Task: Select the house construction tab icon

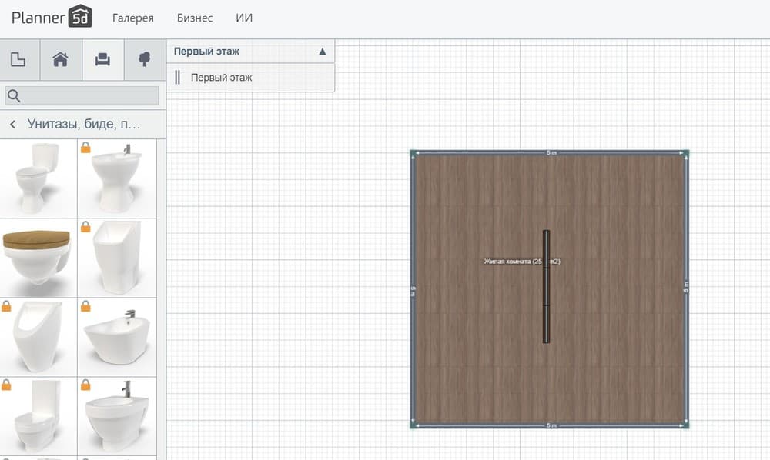Action: 62,60
